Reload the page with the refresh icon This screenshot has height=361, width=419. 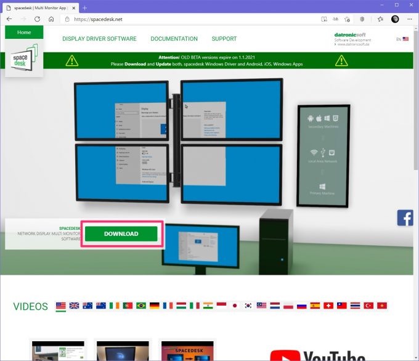pos(37,19)
